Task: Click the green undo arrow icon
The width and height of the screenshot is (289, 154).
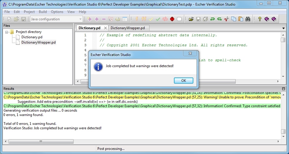Action: (212, 19)
